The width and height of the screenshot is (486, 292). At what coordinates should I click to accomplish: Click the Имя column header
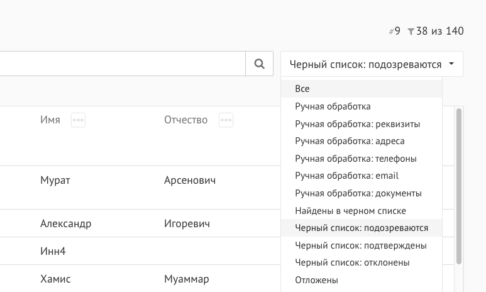(50, 120)
